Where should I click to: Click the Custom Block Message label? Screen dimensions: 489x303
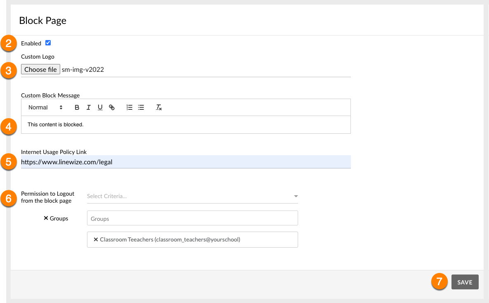(51, 95)
